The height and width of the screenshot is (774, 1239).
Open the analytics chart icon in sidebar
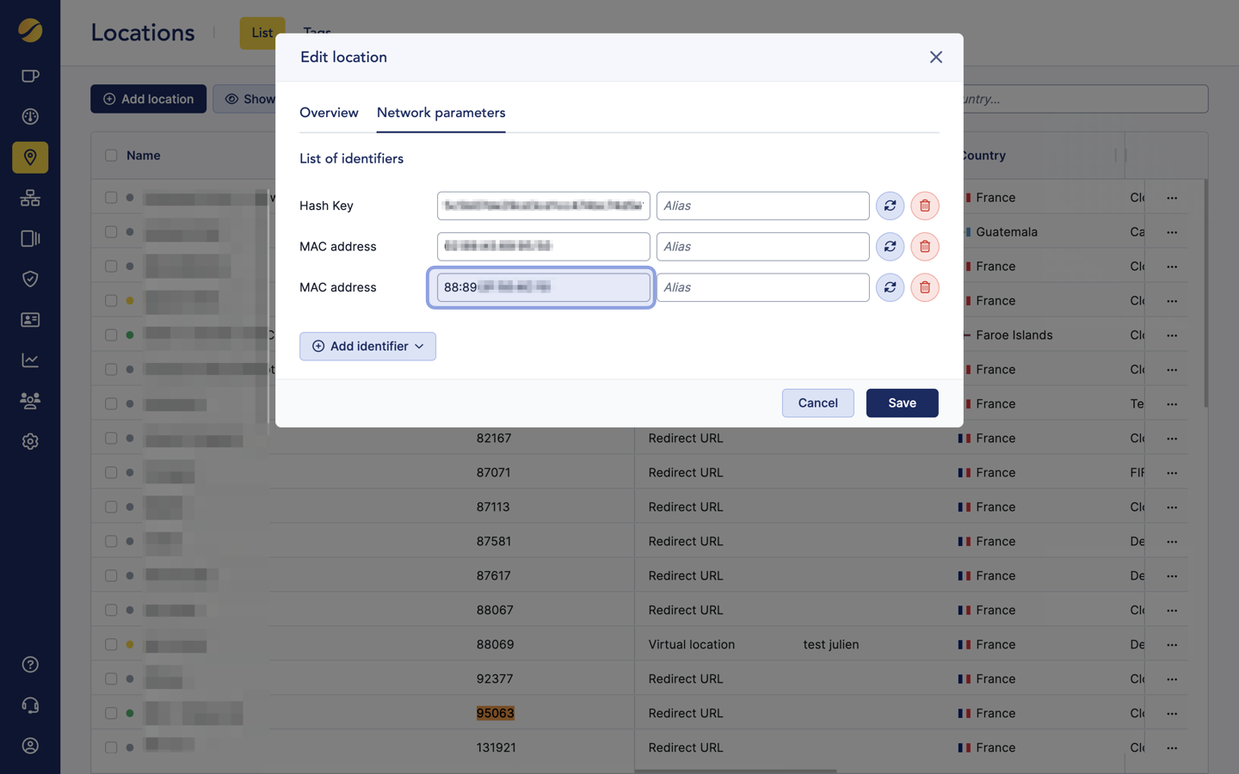pos(30,360)
